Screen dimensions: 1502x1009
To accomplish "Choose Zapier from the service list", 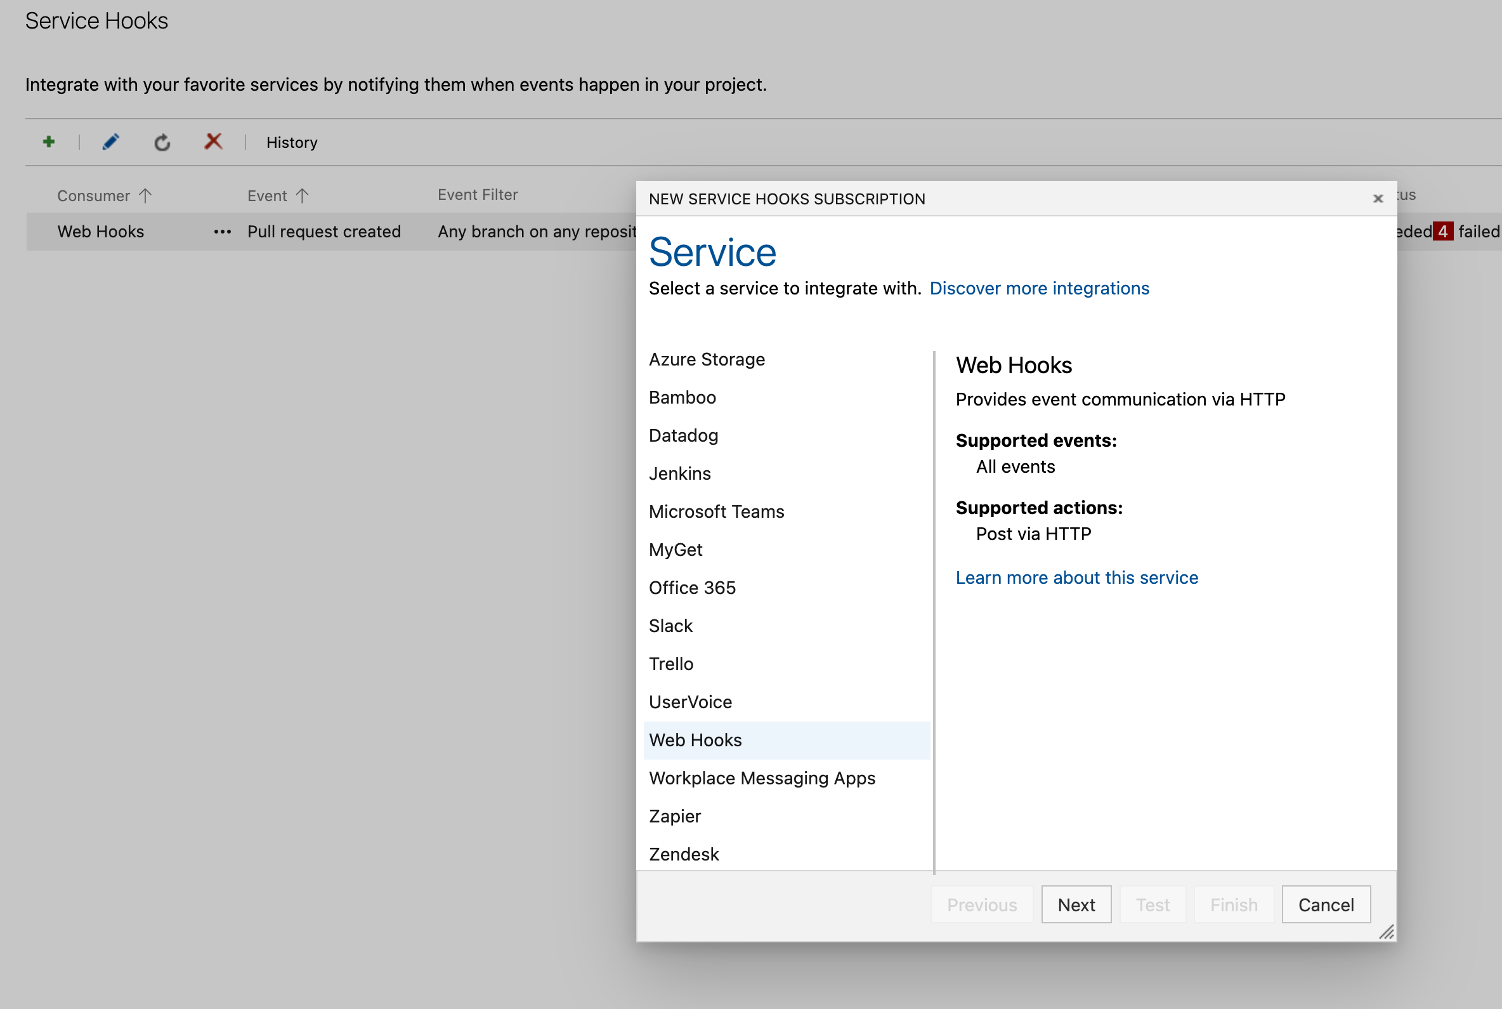I will pyautogui.click(x=787, y=816).
